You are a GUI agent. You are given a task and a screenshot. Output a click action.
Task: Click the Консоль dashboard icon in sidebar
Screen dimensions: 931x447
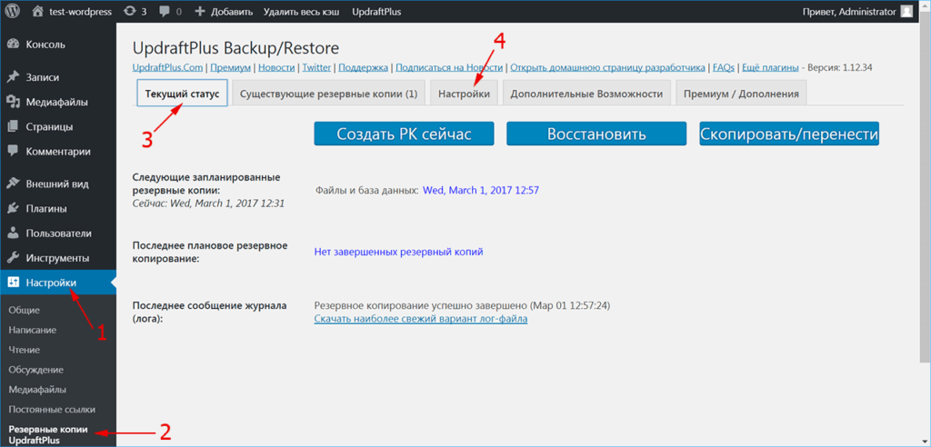point(13,45)
